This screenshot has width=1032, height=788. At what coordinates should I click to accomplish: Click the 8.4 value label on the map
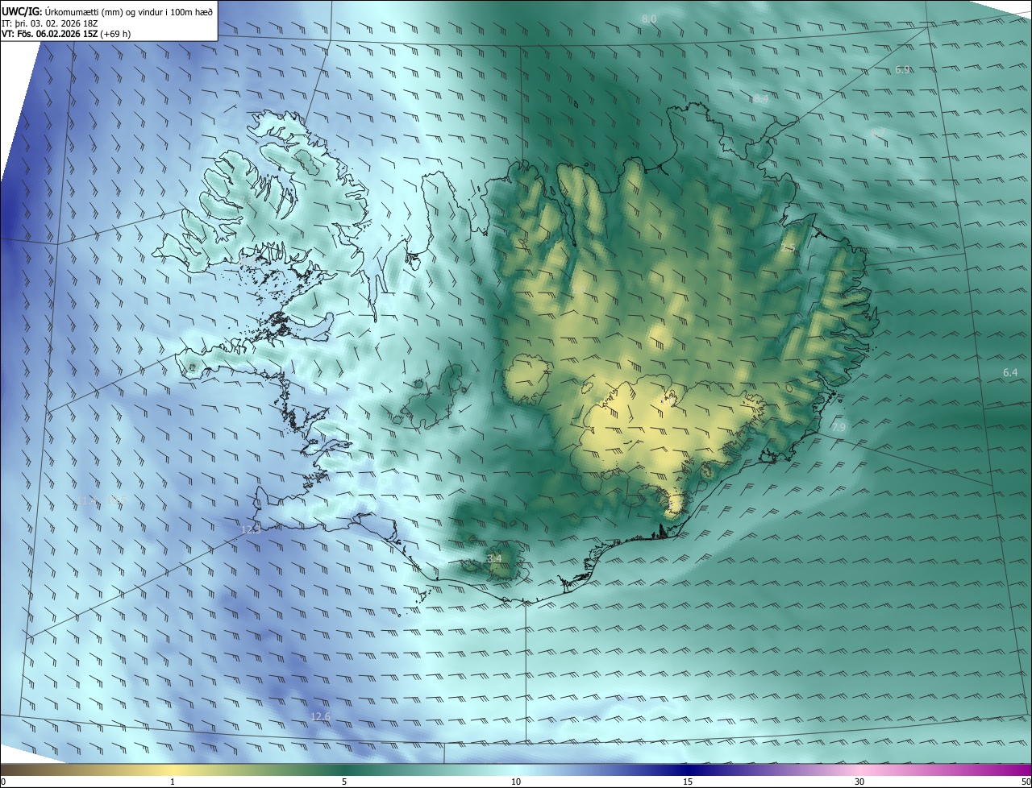pyautogui.click(x=761, y=99)
